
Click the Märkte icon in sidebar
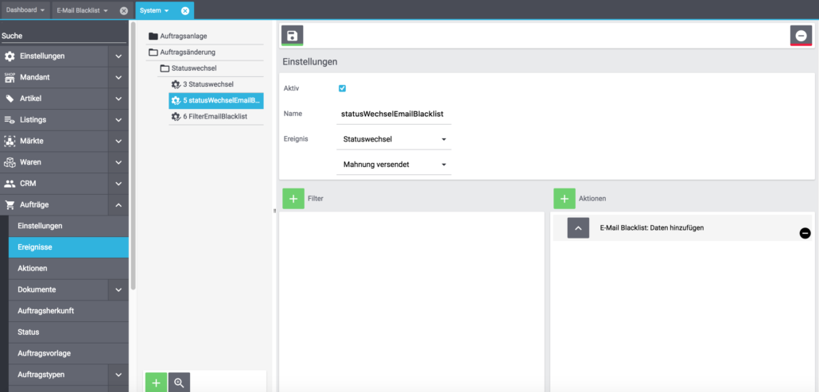[x=10, y=141]
